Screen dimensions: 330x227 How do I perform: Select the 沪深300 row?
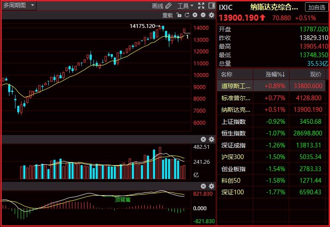[271, 157]
